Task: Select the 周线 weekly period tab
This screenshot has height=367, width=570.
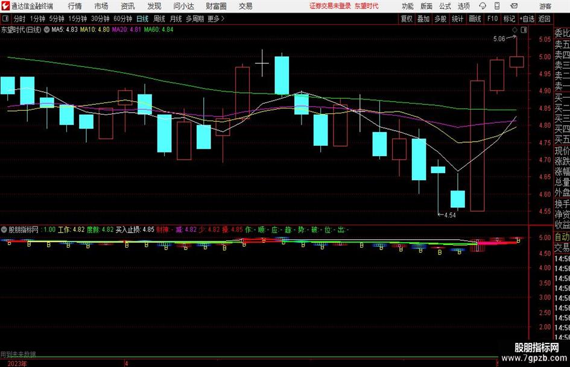Action: [x=159, y=19]
